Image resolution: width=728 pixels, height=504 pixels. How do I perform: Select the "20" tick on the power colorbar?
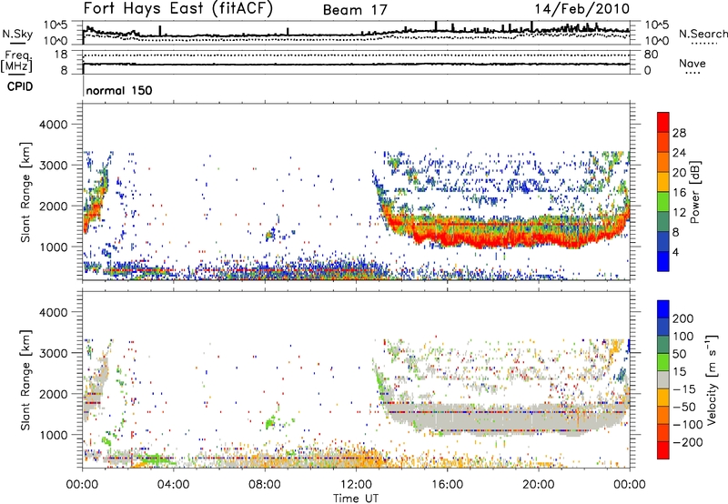pos(679,173)
